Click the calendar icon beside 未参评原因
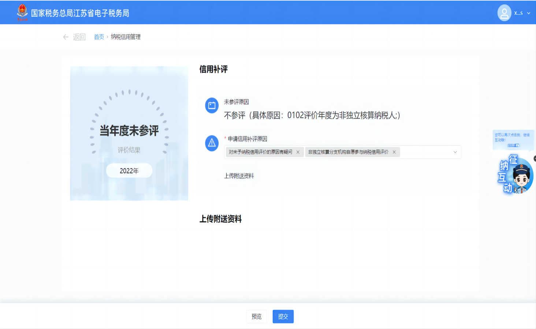This screenshot has height=329, width=536. [212, 106]
